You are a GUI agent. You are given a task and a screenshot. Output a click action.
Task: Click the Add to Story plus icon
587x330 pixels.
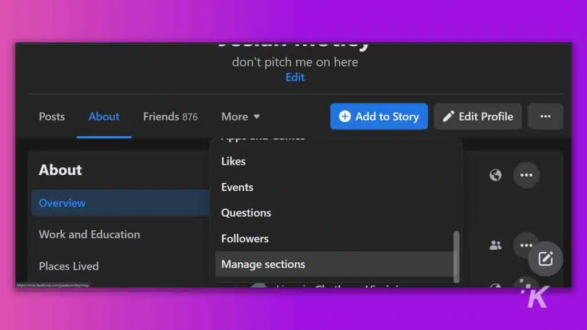(344, 116)
